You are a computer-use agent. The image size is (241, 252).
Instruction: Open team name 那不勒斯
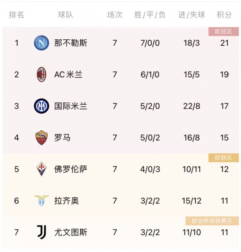point(70,43)
